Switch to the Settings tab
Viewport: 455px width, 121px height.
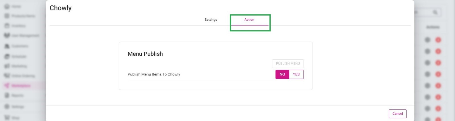[x=211, y=20]
